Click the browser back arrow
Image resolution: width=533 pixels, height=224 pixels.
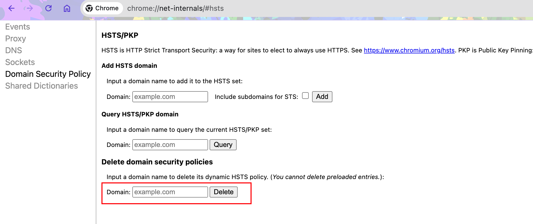pyautogui.click(x=12, y=8)
